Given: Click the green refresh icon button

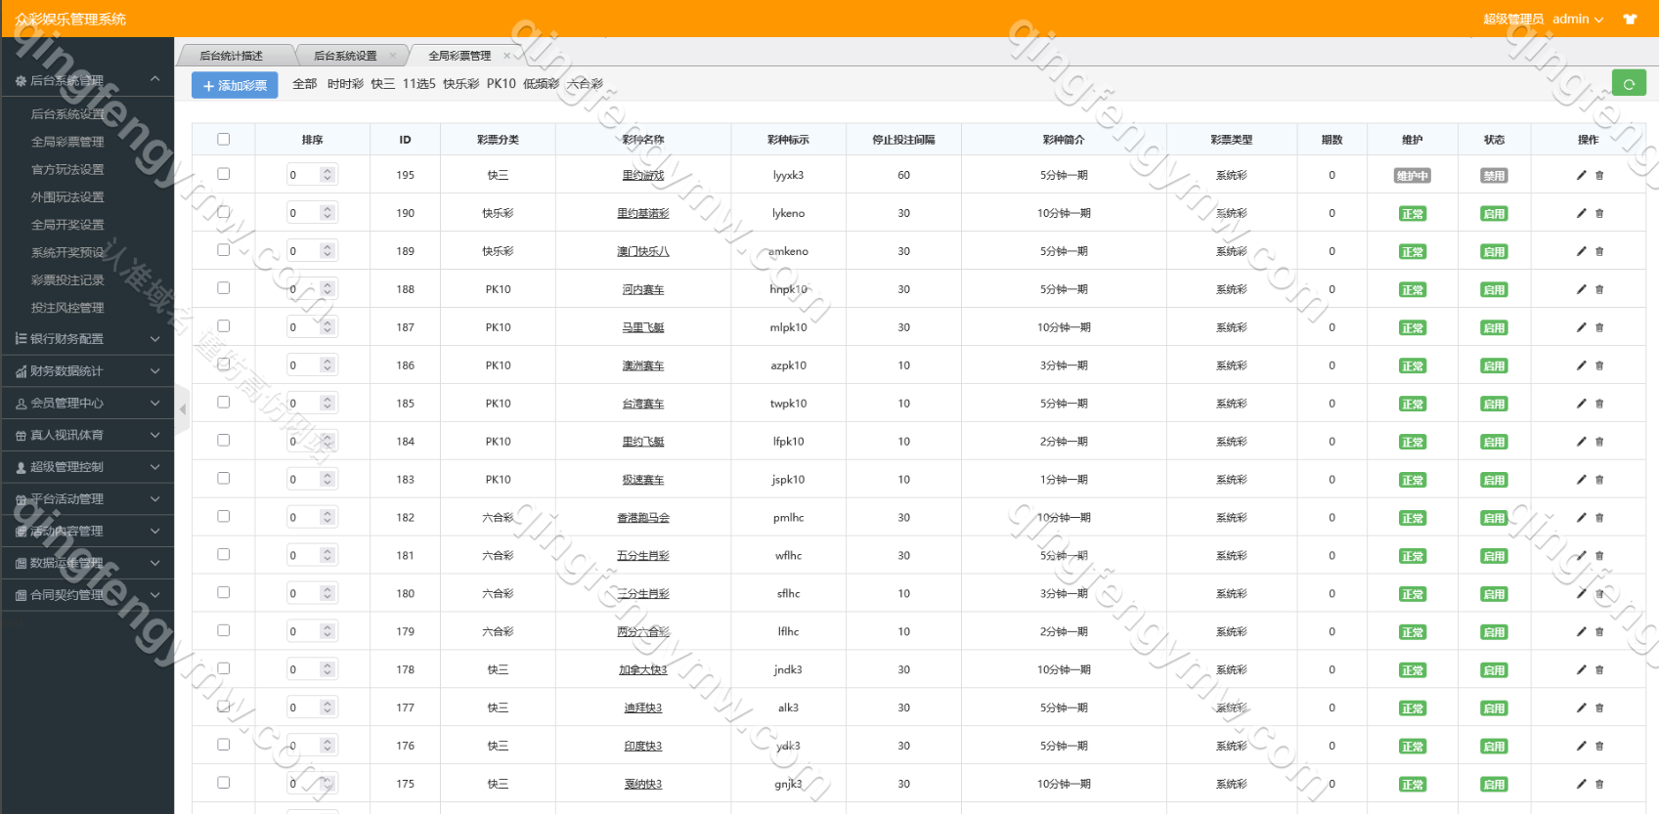Looking at the screenshot, I should click(x=1629, y=84).
